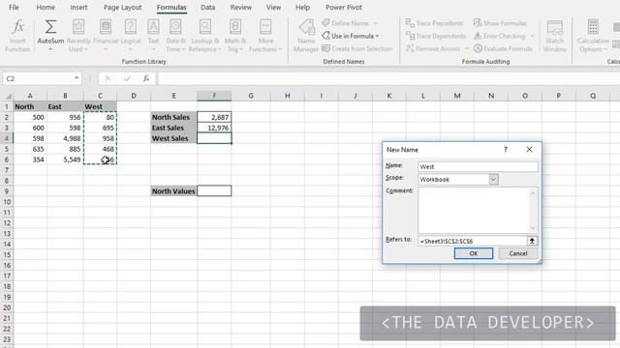Click the collapse dialog range selector icon
The image size is (620, 348).
click(x=532, y=241)
